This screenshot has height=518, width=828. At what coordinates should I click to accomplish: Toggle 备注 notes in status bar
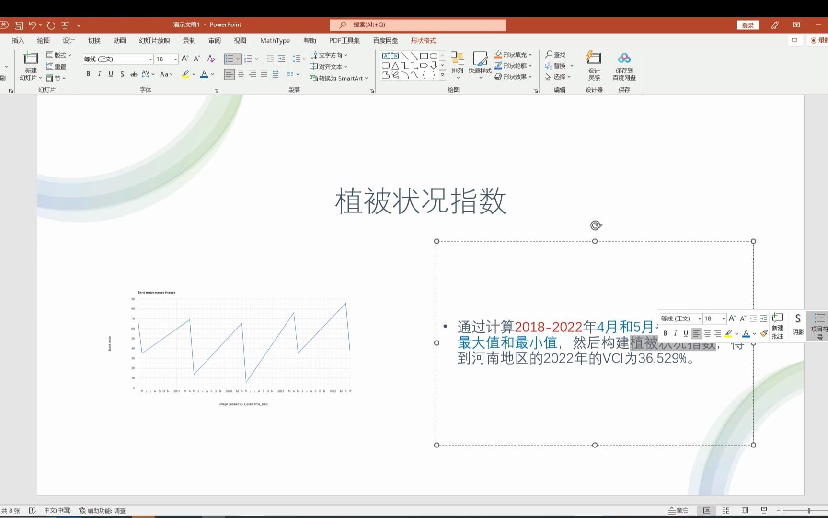click(678, 511)
